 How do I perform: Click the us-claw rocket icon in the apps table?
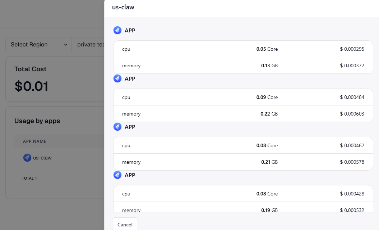pyautogui.click(x=27, y=158)
